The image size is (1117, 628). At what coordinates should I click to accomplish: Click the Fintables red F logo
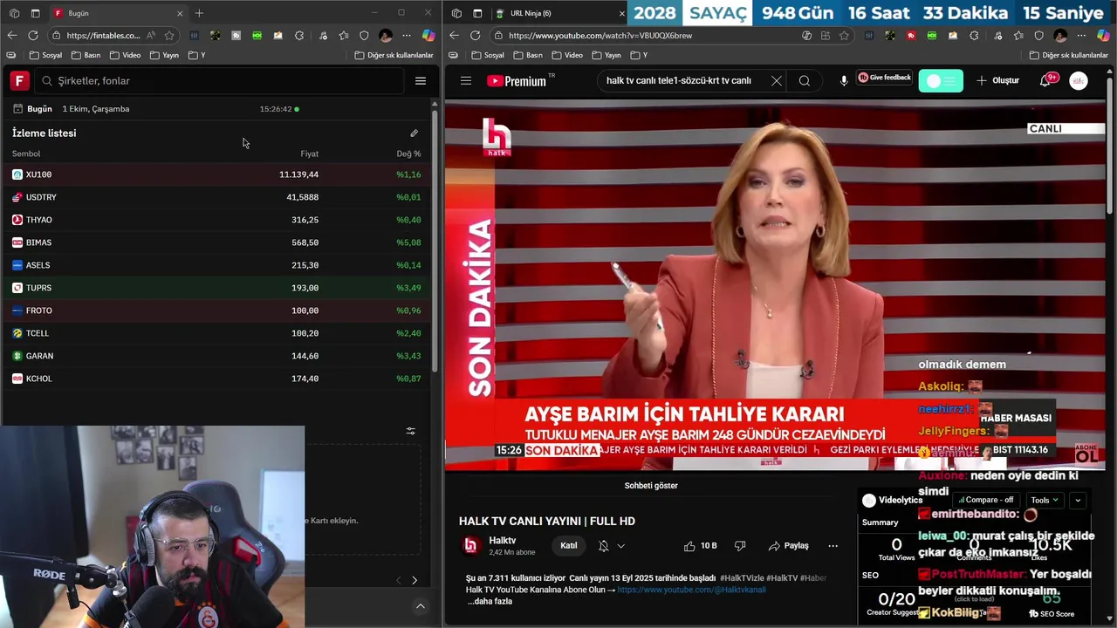(19, 81)
